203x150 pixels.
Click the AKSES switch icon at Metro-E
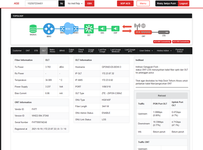76,29
